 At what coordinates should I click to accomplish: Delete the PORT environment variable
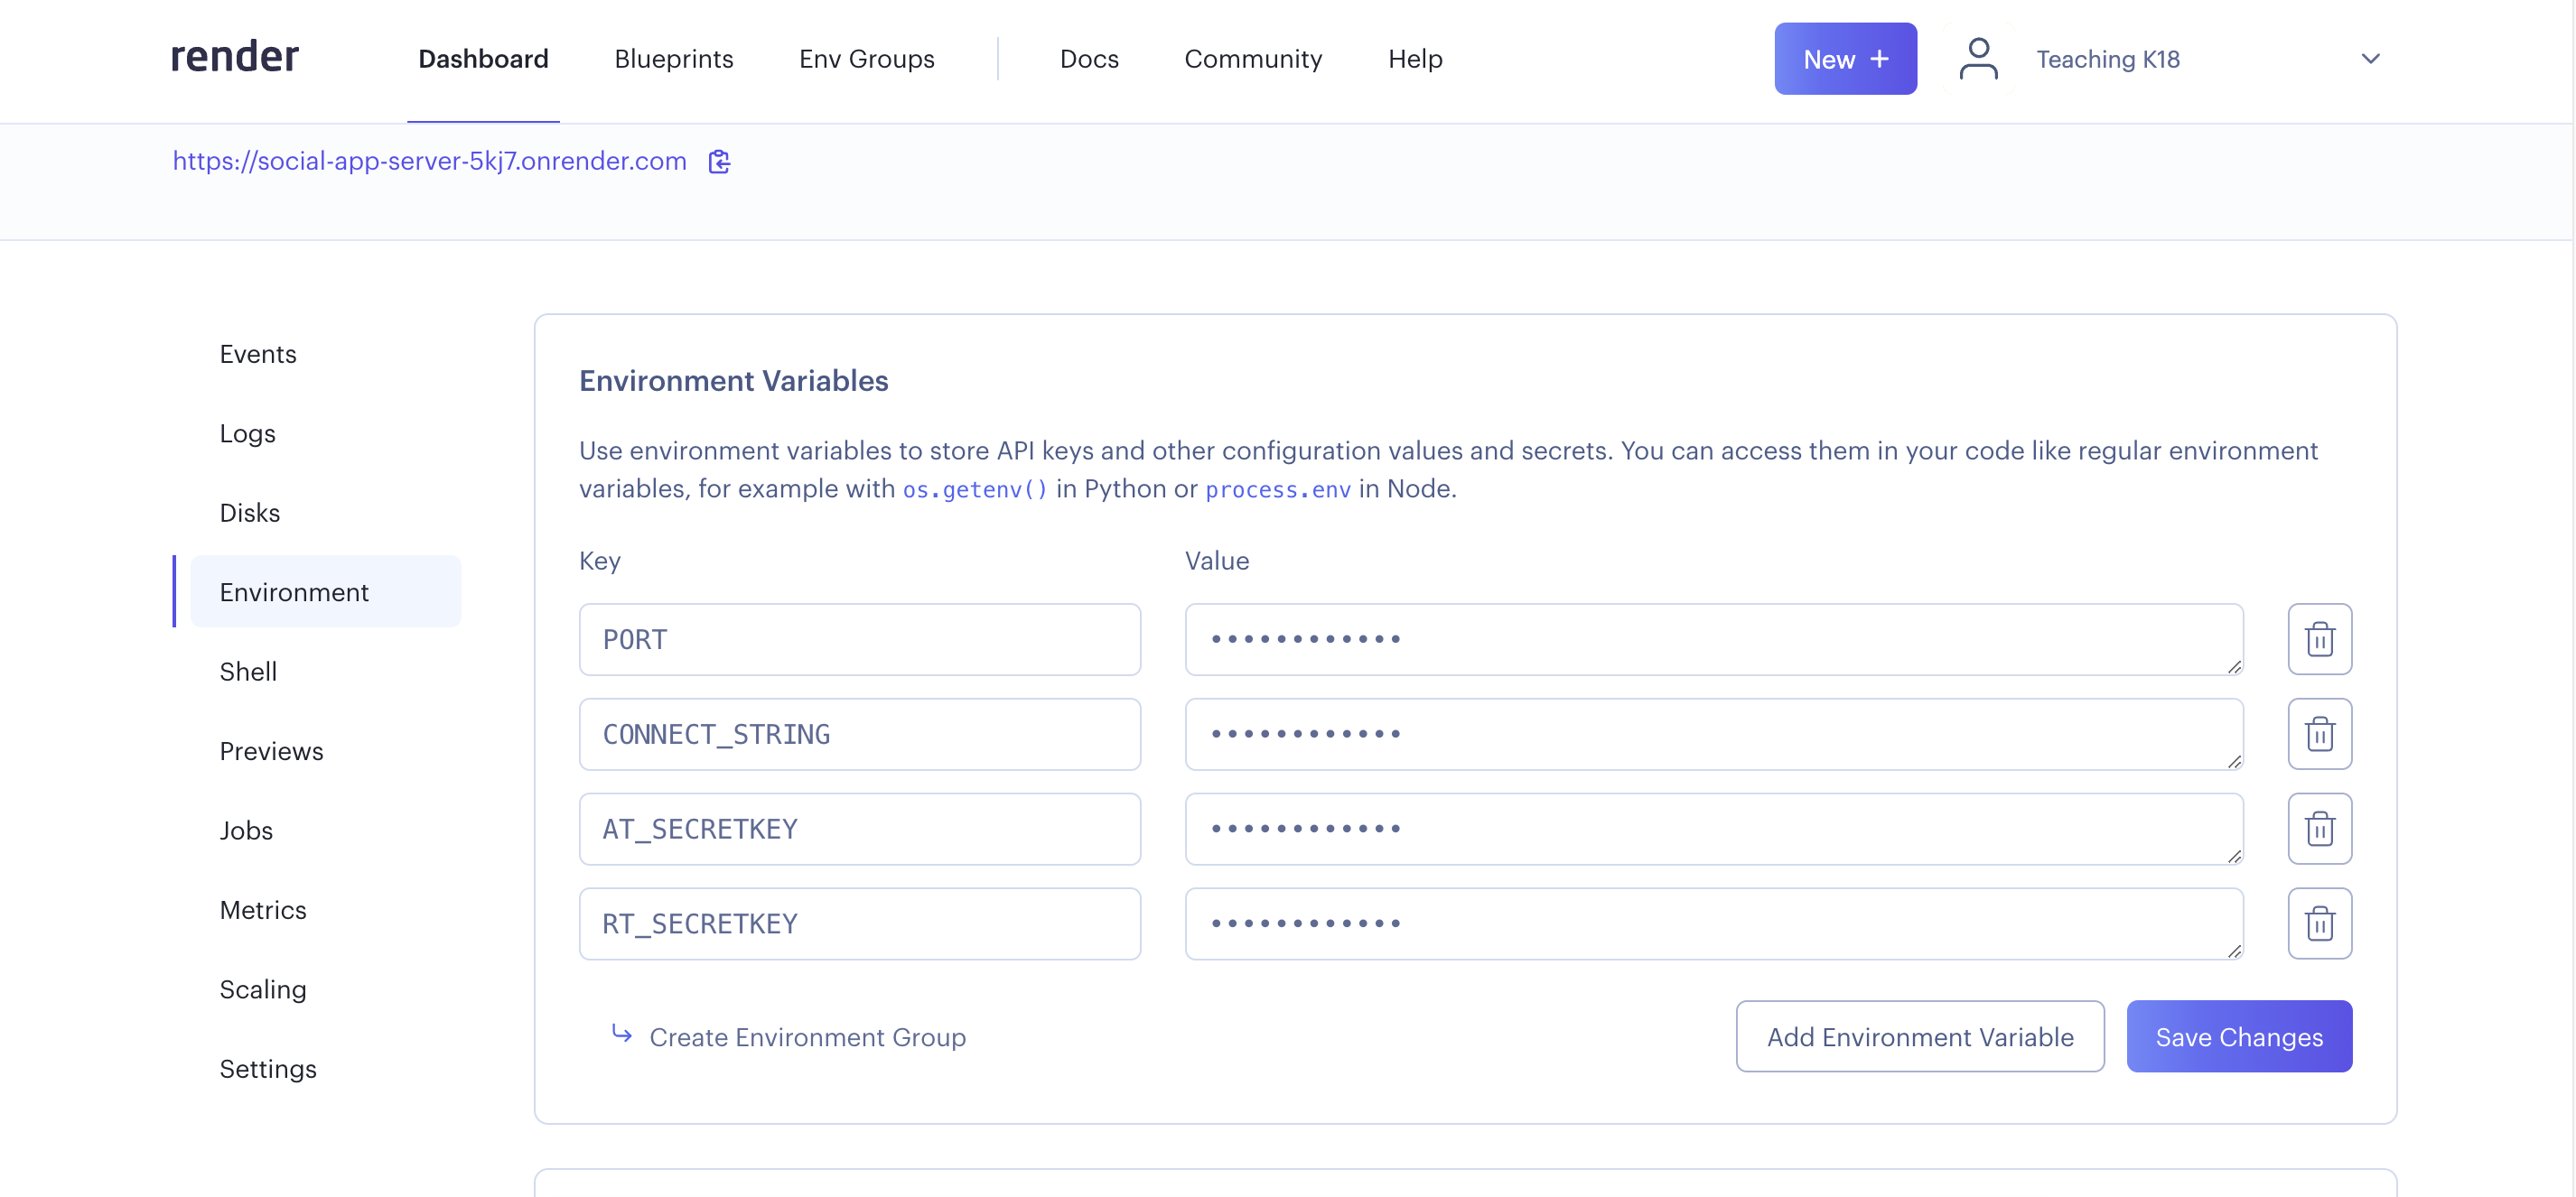(x=2319, y=639)
